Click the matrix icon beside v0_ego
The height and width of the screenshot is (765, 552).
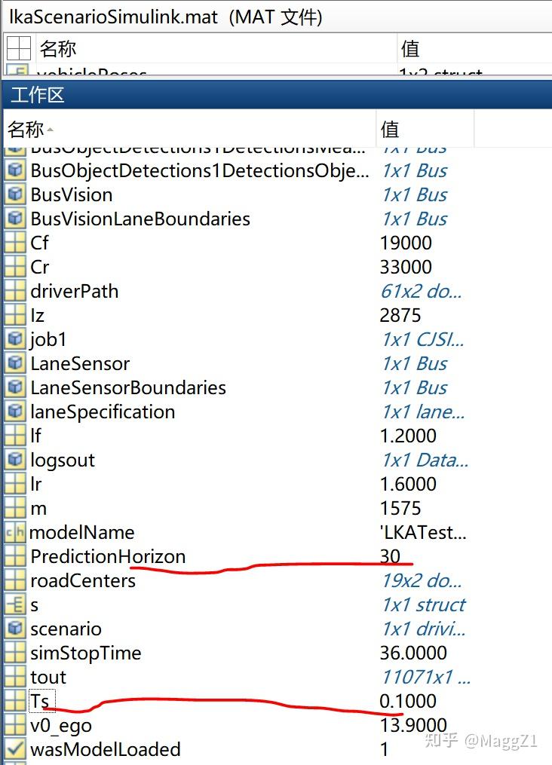coord(15,725)
